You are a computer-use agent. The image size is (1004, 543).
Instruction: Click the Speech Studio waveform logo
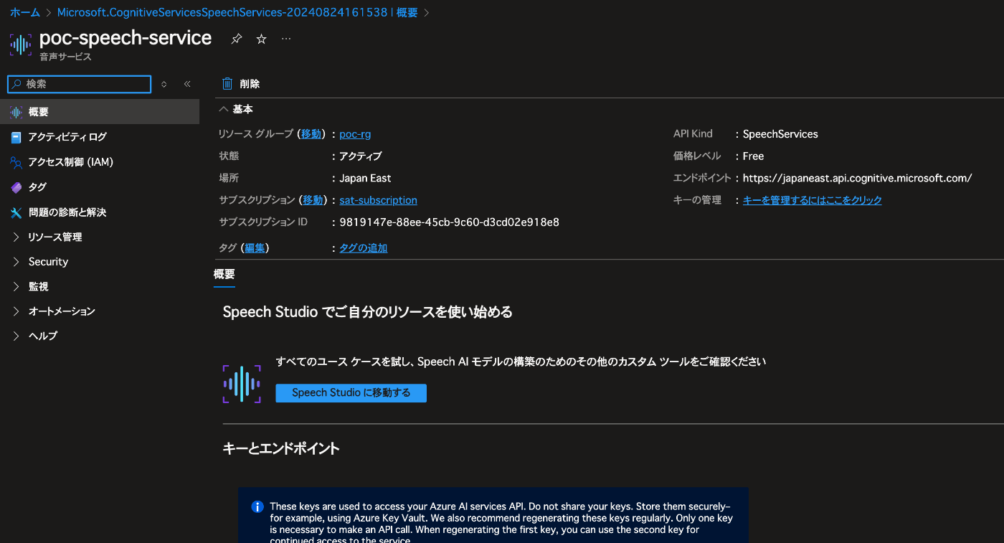coord(242,384)
